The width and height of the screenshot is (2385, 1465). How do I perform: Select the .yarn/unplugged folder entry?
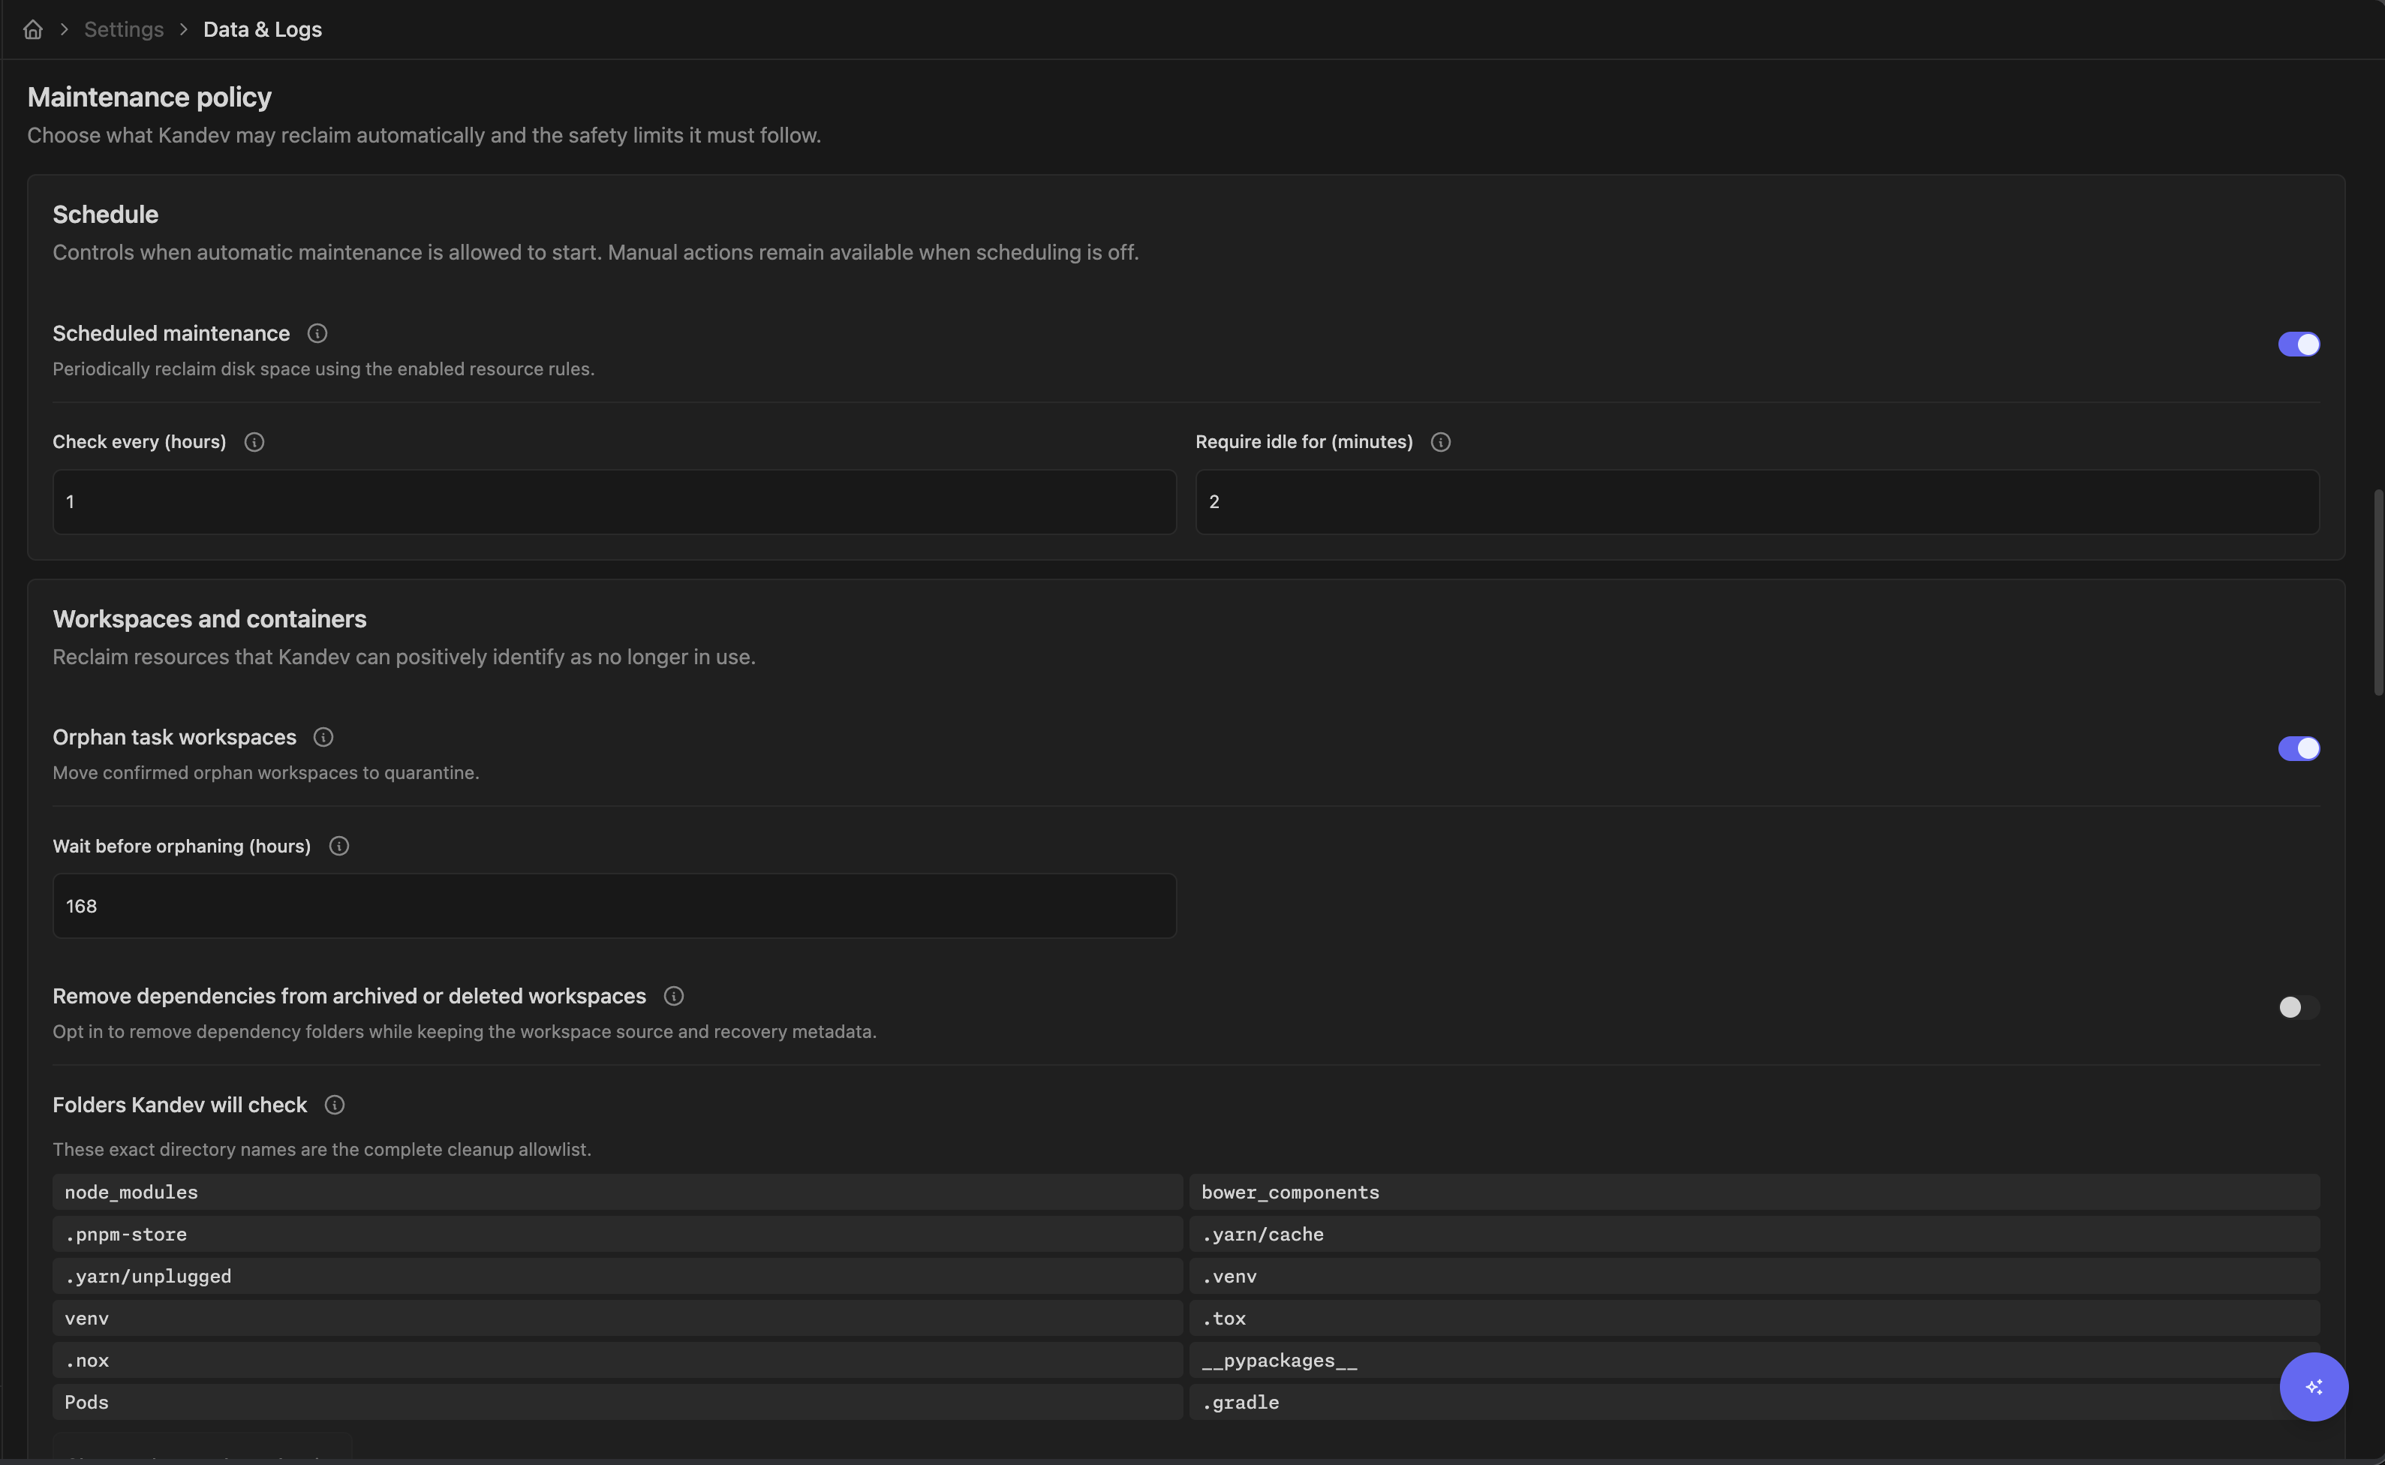617,1277
